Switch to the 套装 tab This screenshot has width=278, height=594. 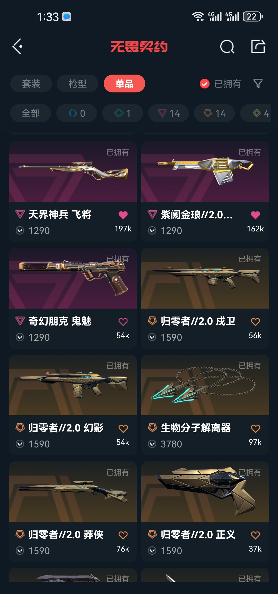tap(31, 84)
